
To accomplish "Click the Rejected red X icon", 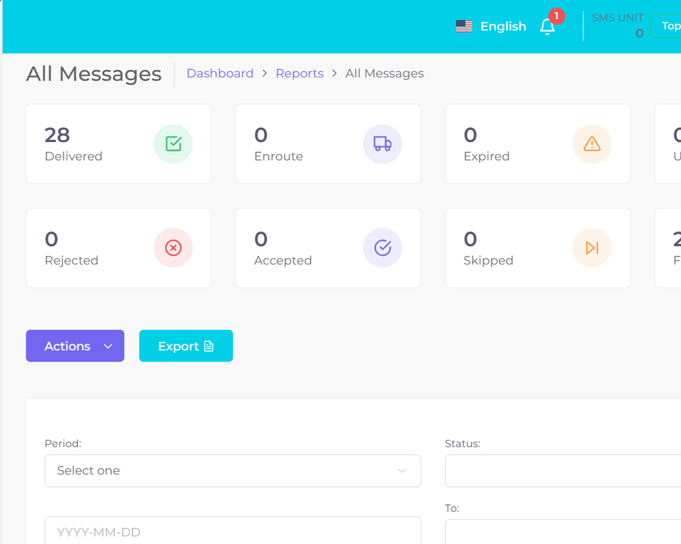I will [x=173, y=248].
